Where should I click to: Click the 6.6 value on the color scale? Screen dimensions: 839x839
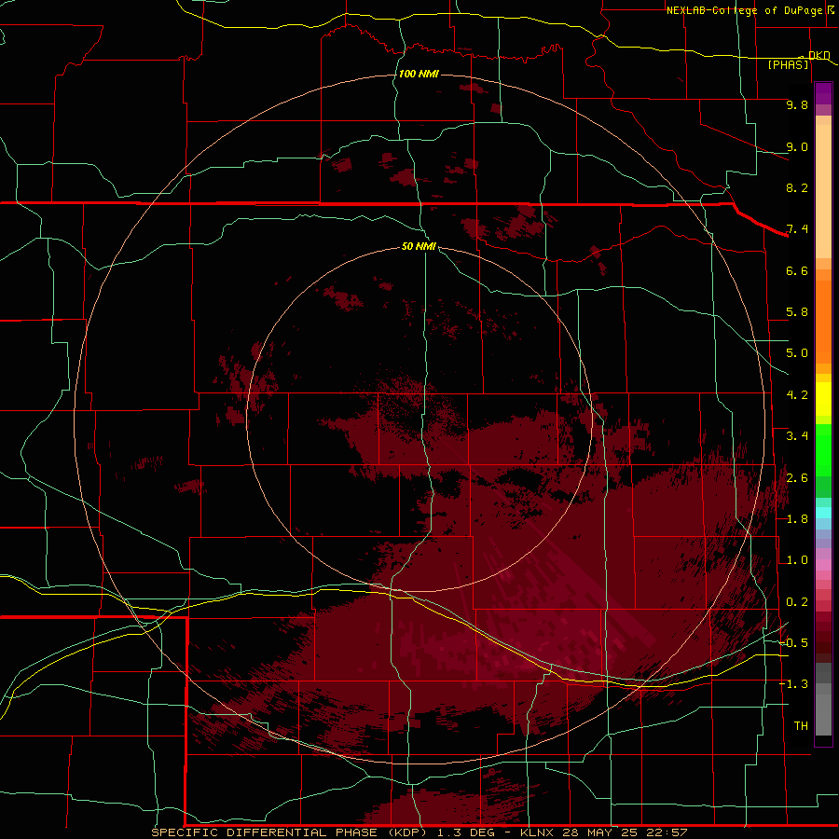coord(797,270)
